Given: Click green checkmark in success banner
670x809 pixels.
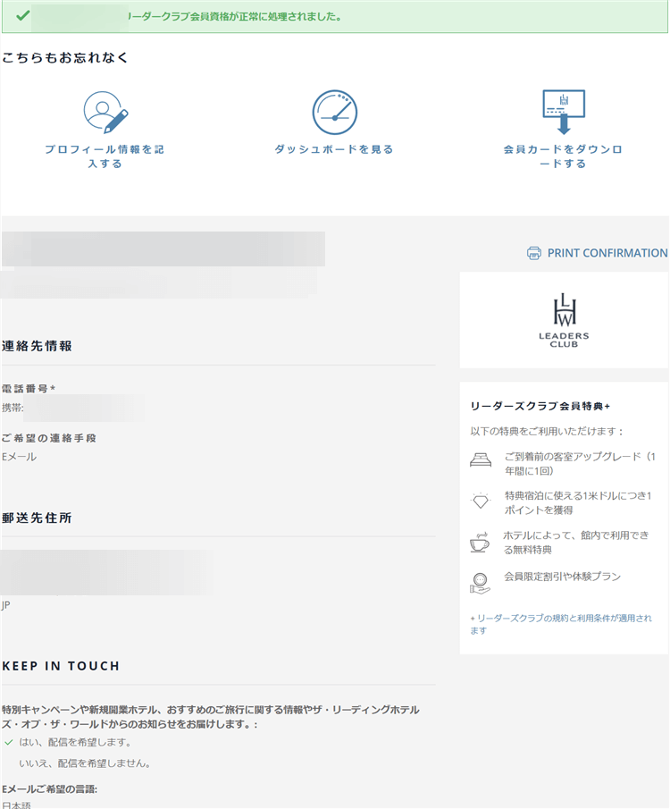Looking at the screenshot, I should pyautogui.click(x=22, y=16).
